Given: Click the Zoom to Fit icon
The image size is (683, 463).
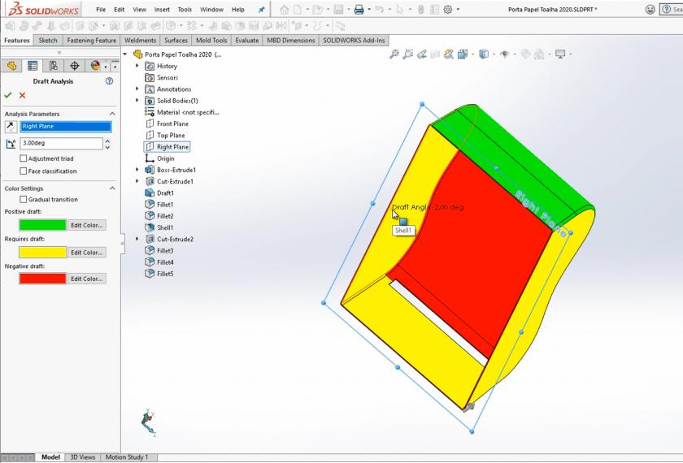Looking at the screenshot, I should point(394,54).
